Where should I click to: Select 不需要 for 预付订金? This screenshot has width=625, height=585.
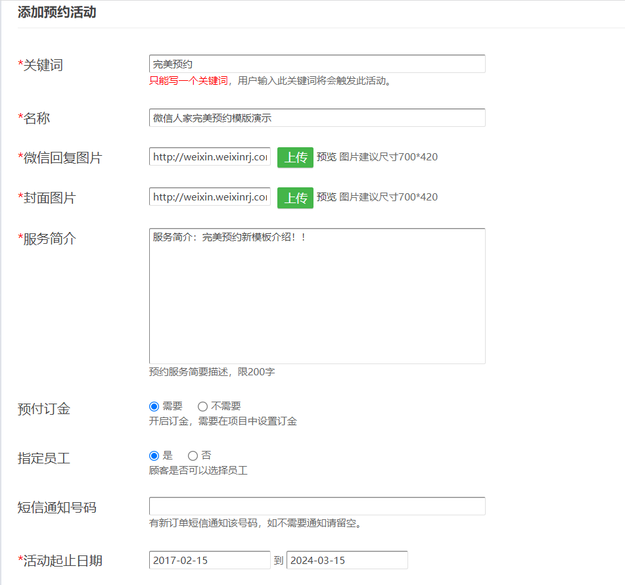(202, 407)
